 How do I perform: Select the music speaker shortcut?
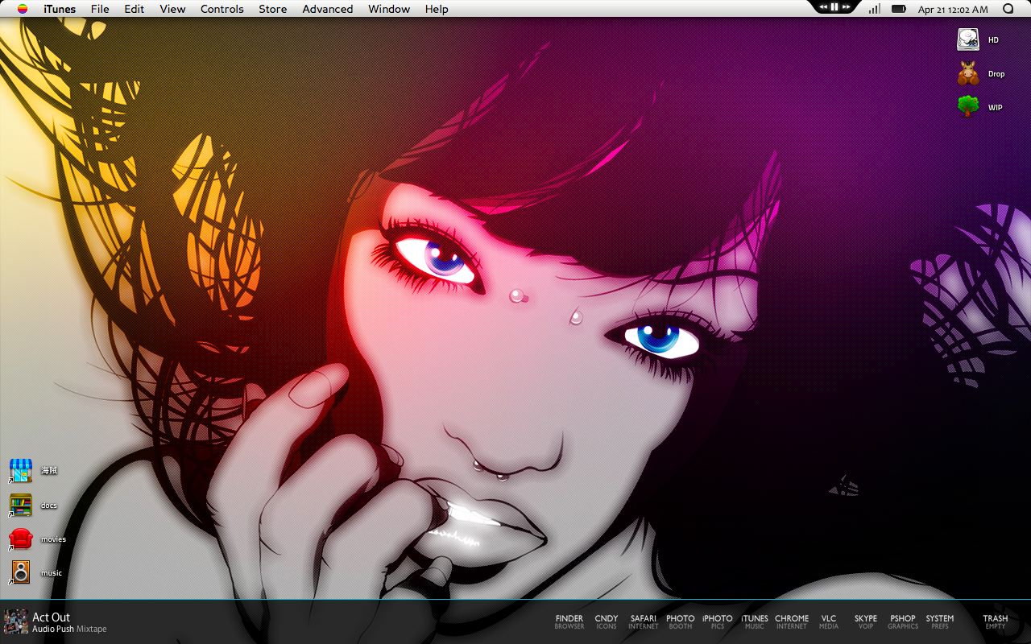pyautogui.click(x=20, y=573)
